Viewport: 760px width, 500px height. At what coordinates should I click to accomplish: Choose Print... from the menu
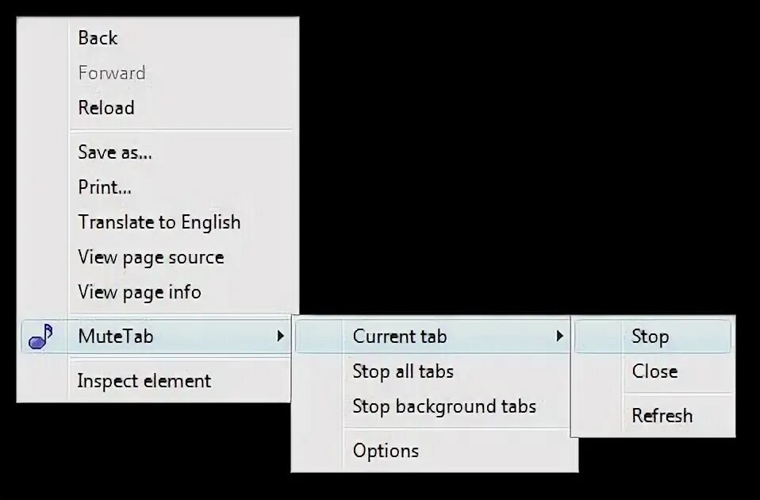point(105,187)
